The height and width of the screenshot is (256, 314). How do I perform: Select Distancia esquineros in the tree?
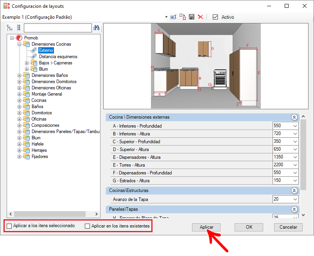[x=58, y=57]
